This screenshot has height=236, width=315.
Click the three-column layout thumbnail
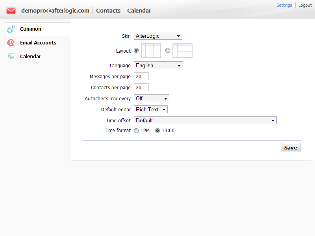tap(151, 51)
